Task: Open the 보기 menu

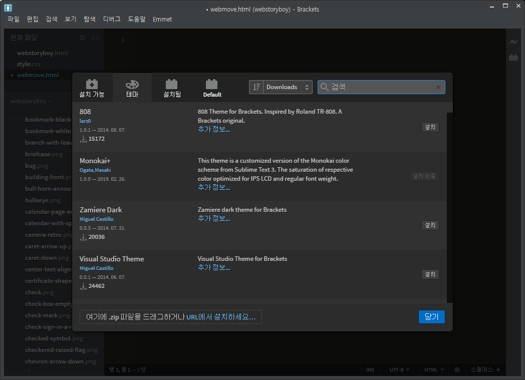Action: click(70, 19)
